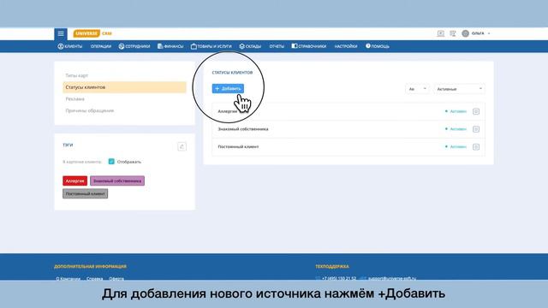Open the Сотрудники menu
Image resolution: width=548 pixels, height=308 pixels.
coord(134,46)
